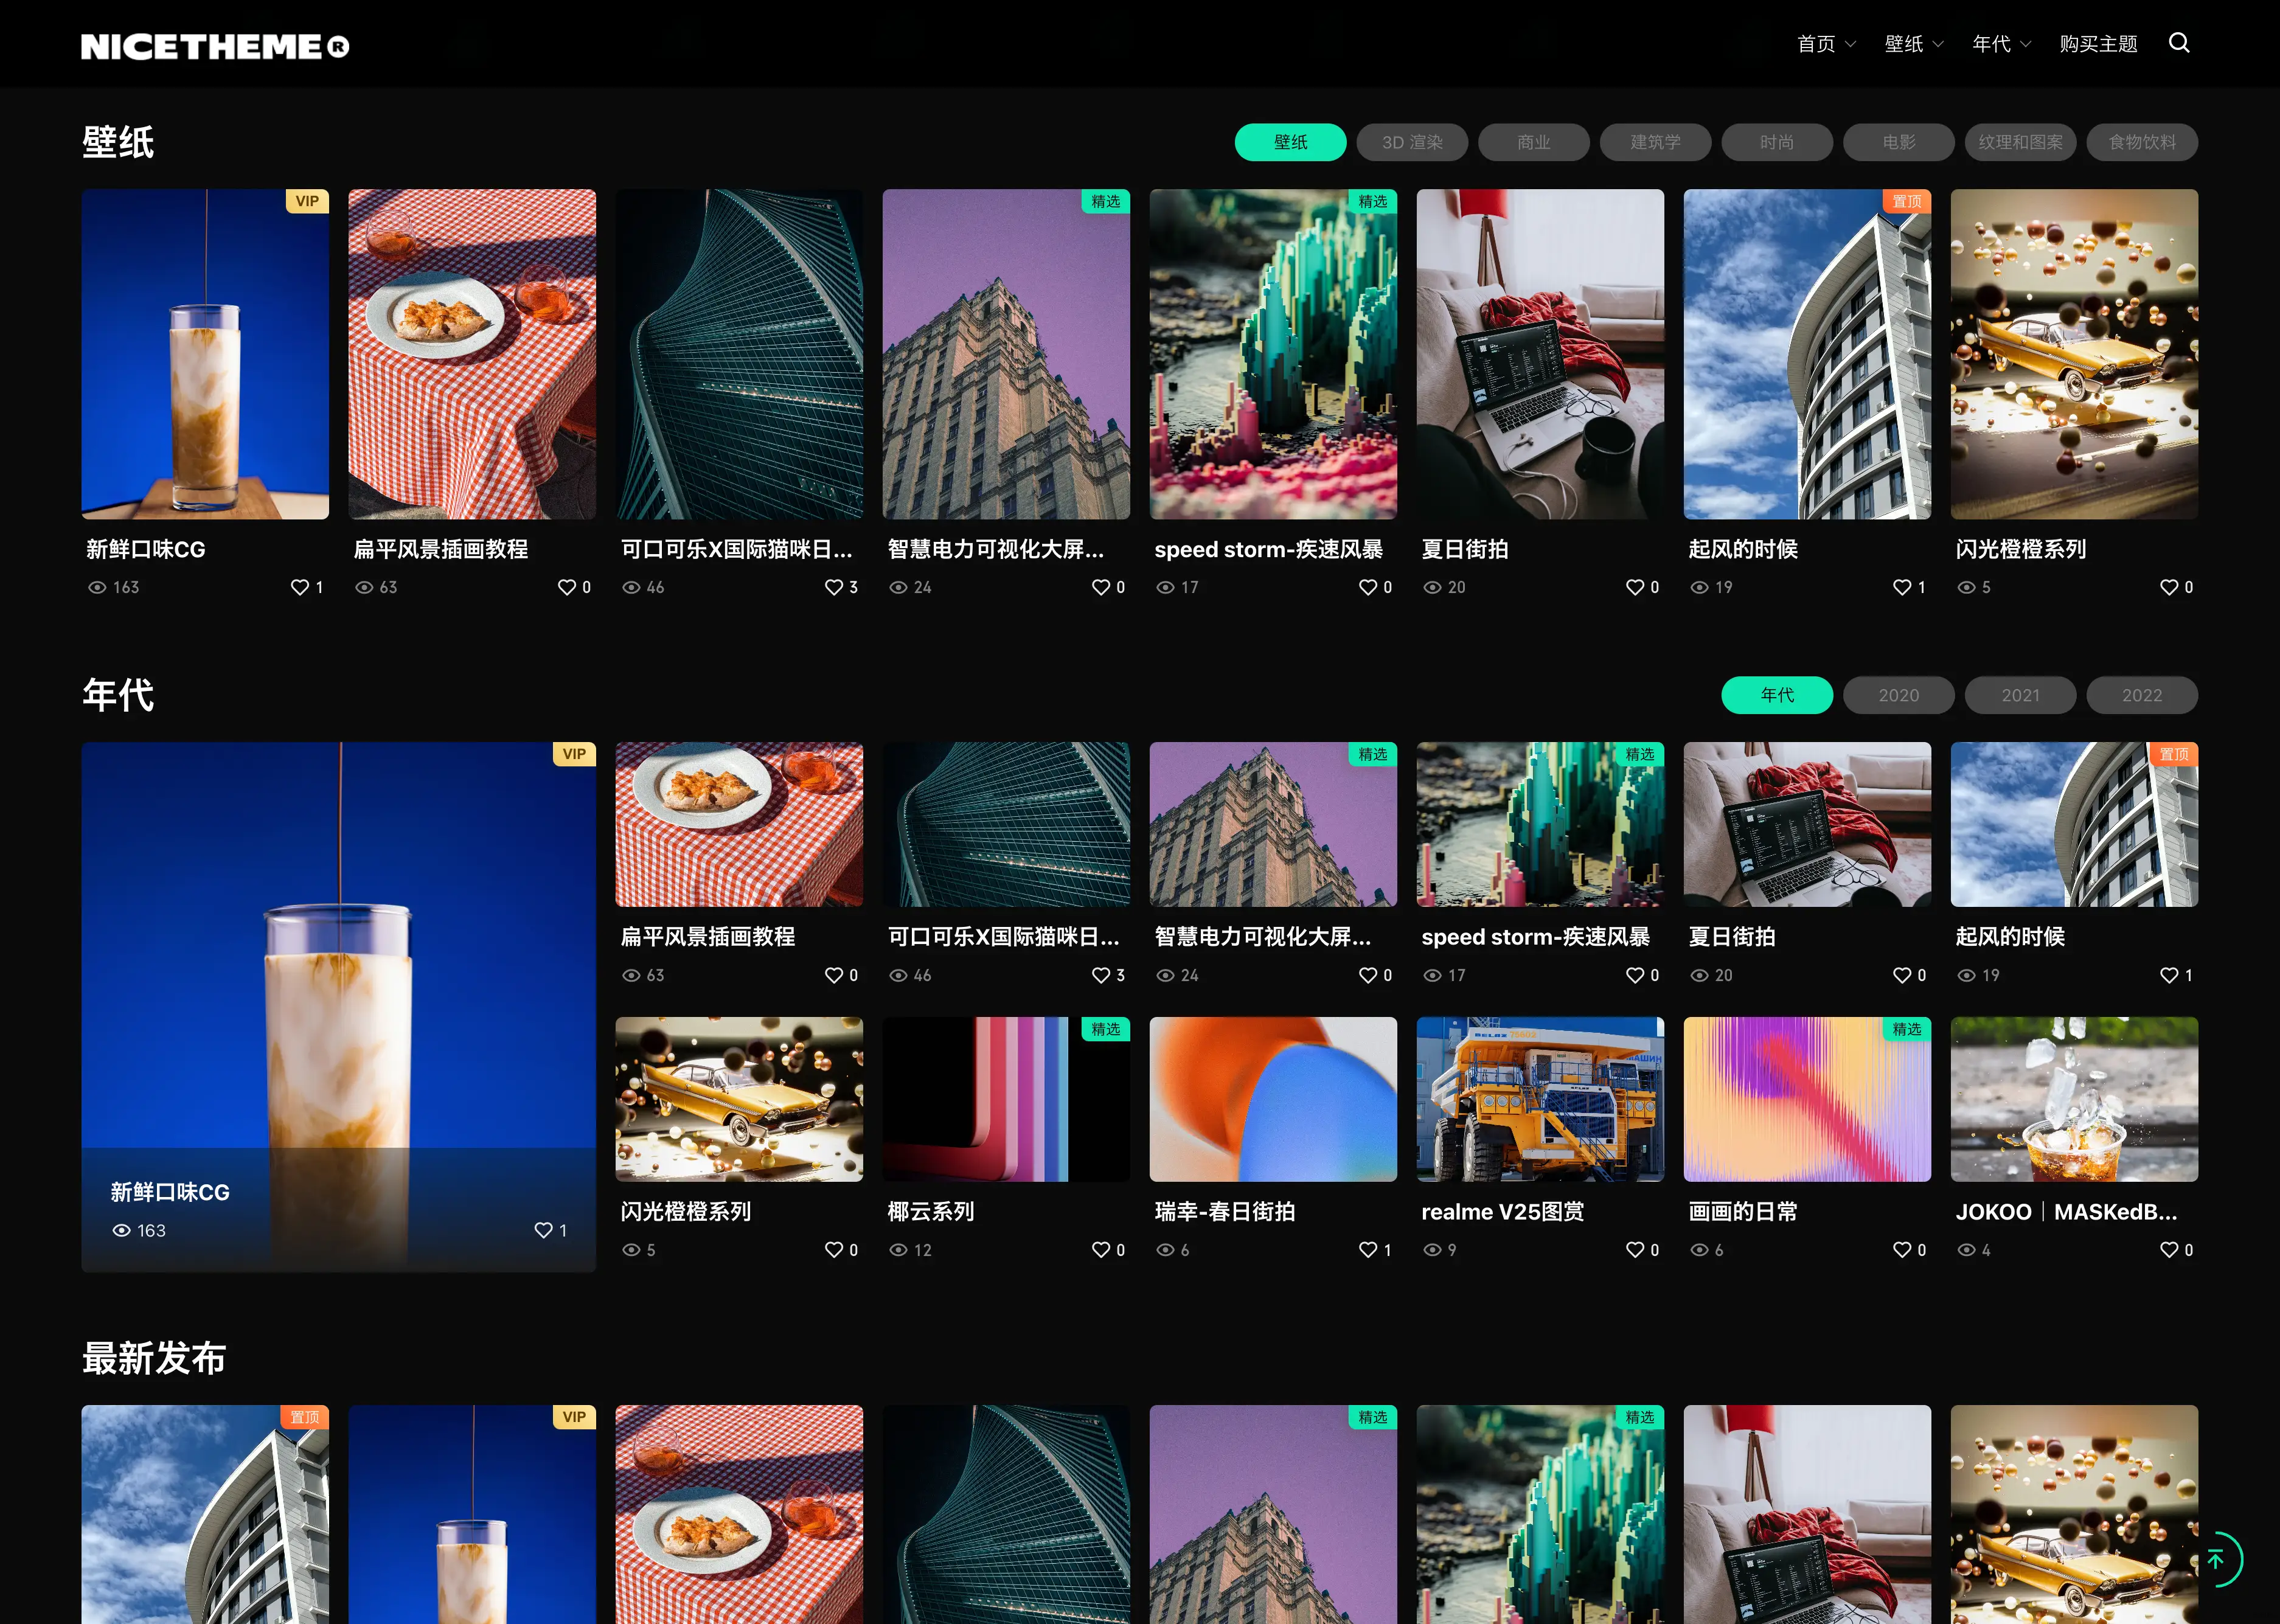This screenshot has height=1624, width=2280.
Task: Like the 扁平风景插画教程 heart icon
Action: tap(567, 587)
